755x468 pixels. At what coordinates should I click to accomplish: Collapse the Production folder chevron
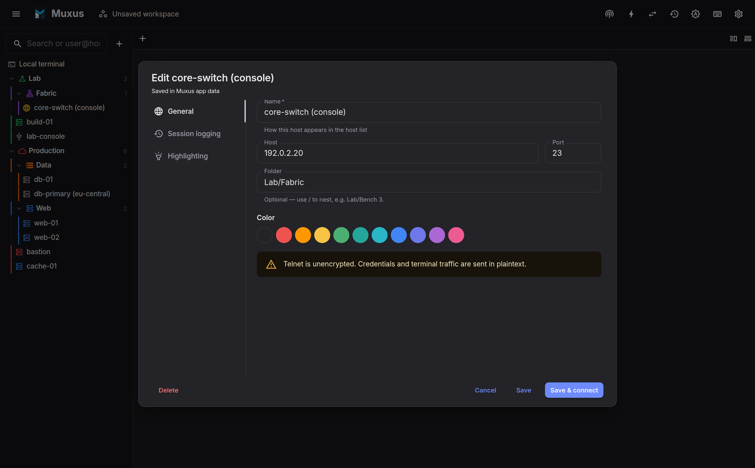12,151
